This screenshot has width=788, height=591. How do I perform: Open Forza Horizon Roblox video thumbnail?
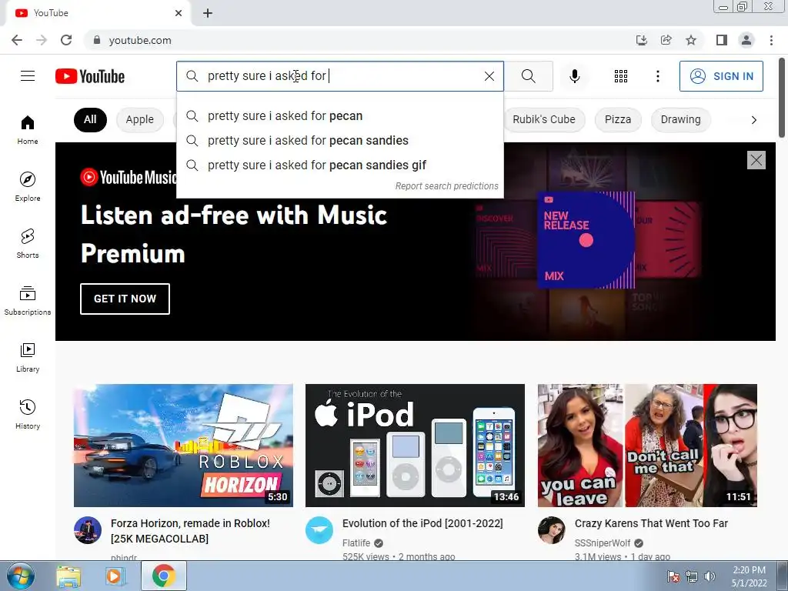click(183, 446)
